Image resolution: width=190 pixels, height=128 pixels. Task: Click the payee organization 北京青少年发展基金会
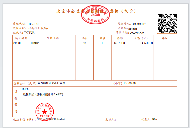(x=51, y=119)
